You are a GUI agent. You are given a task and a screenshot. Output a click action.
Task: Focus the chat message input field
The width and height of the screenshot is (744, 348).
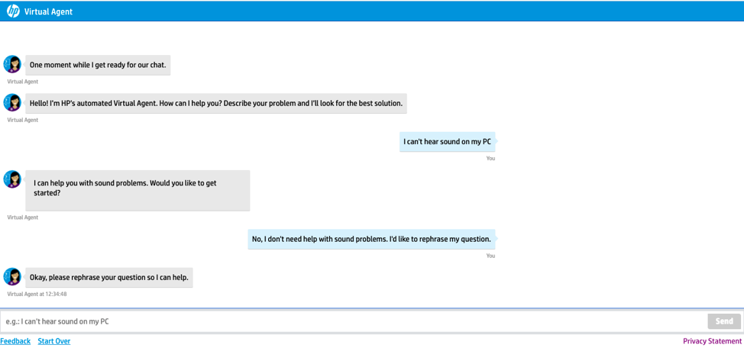coord(351,321)
